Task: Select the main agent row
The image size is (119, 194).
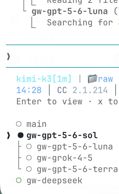Action: point(31,124)
